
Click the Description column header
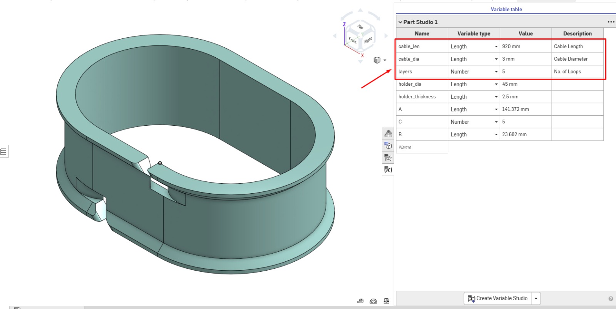pos(577,33)
